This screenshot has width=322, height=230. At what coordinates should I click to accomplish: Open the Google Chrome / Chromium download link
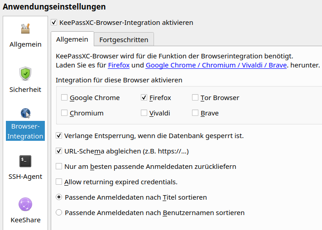click(x=216, y=65)
